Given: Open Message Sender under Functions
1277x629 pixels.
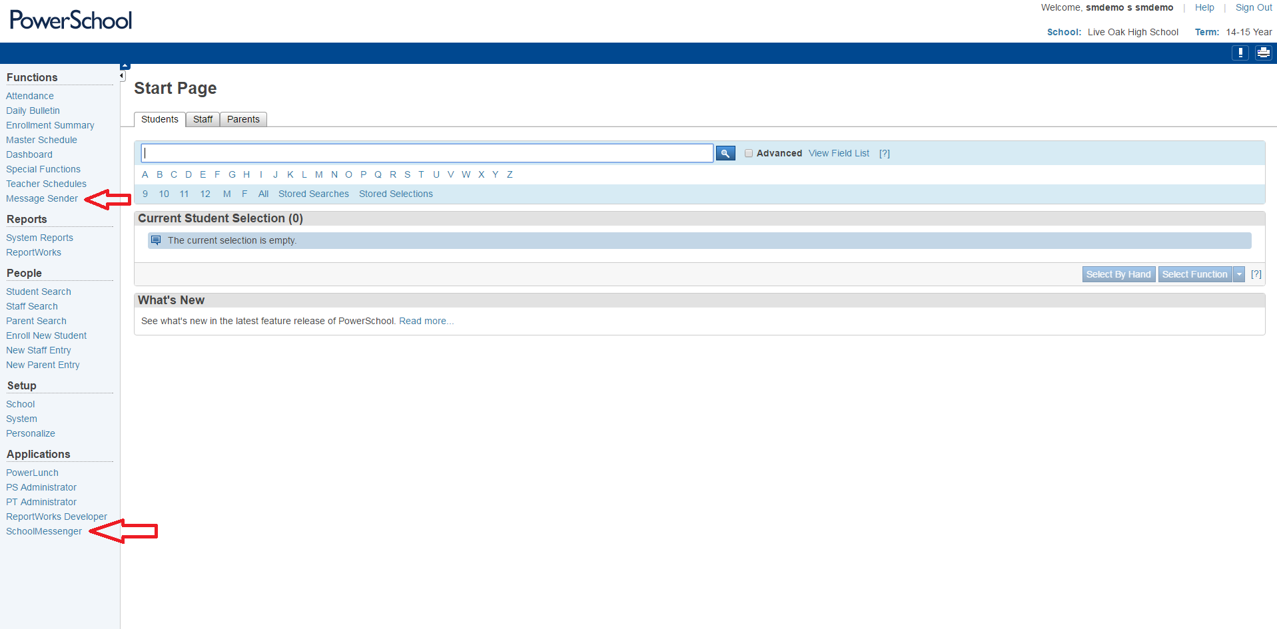Looking at the screenshot, I should [x=42, y=198].
